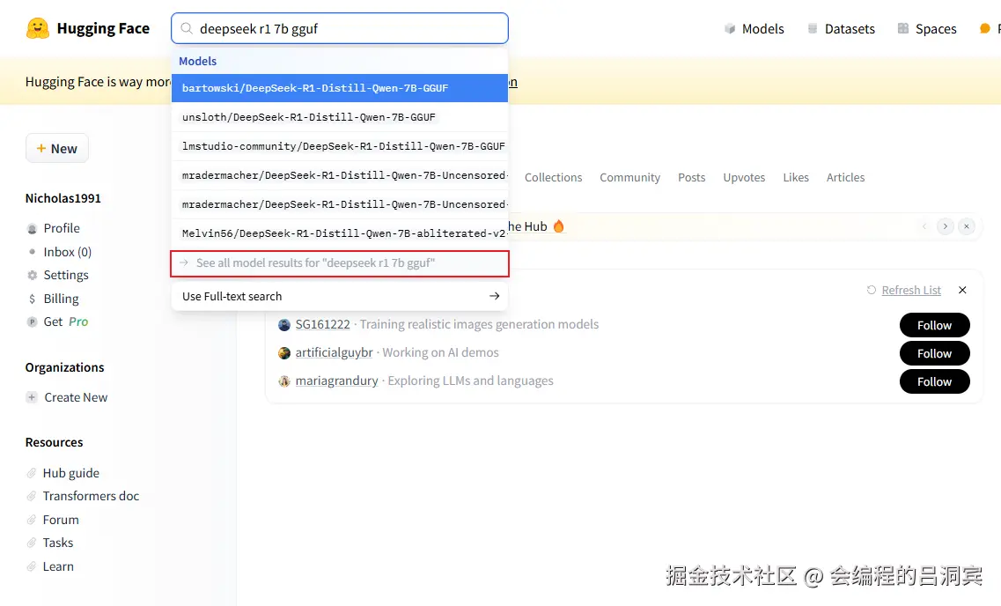The image size is (1001, 606).
Task: Click the Spaces icon in navbar
Action: click(x=902, y=29)
